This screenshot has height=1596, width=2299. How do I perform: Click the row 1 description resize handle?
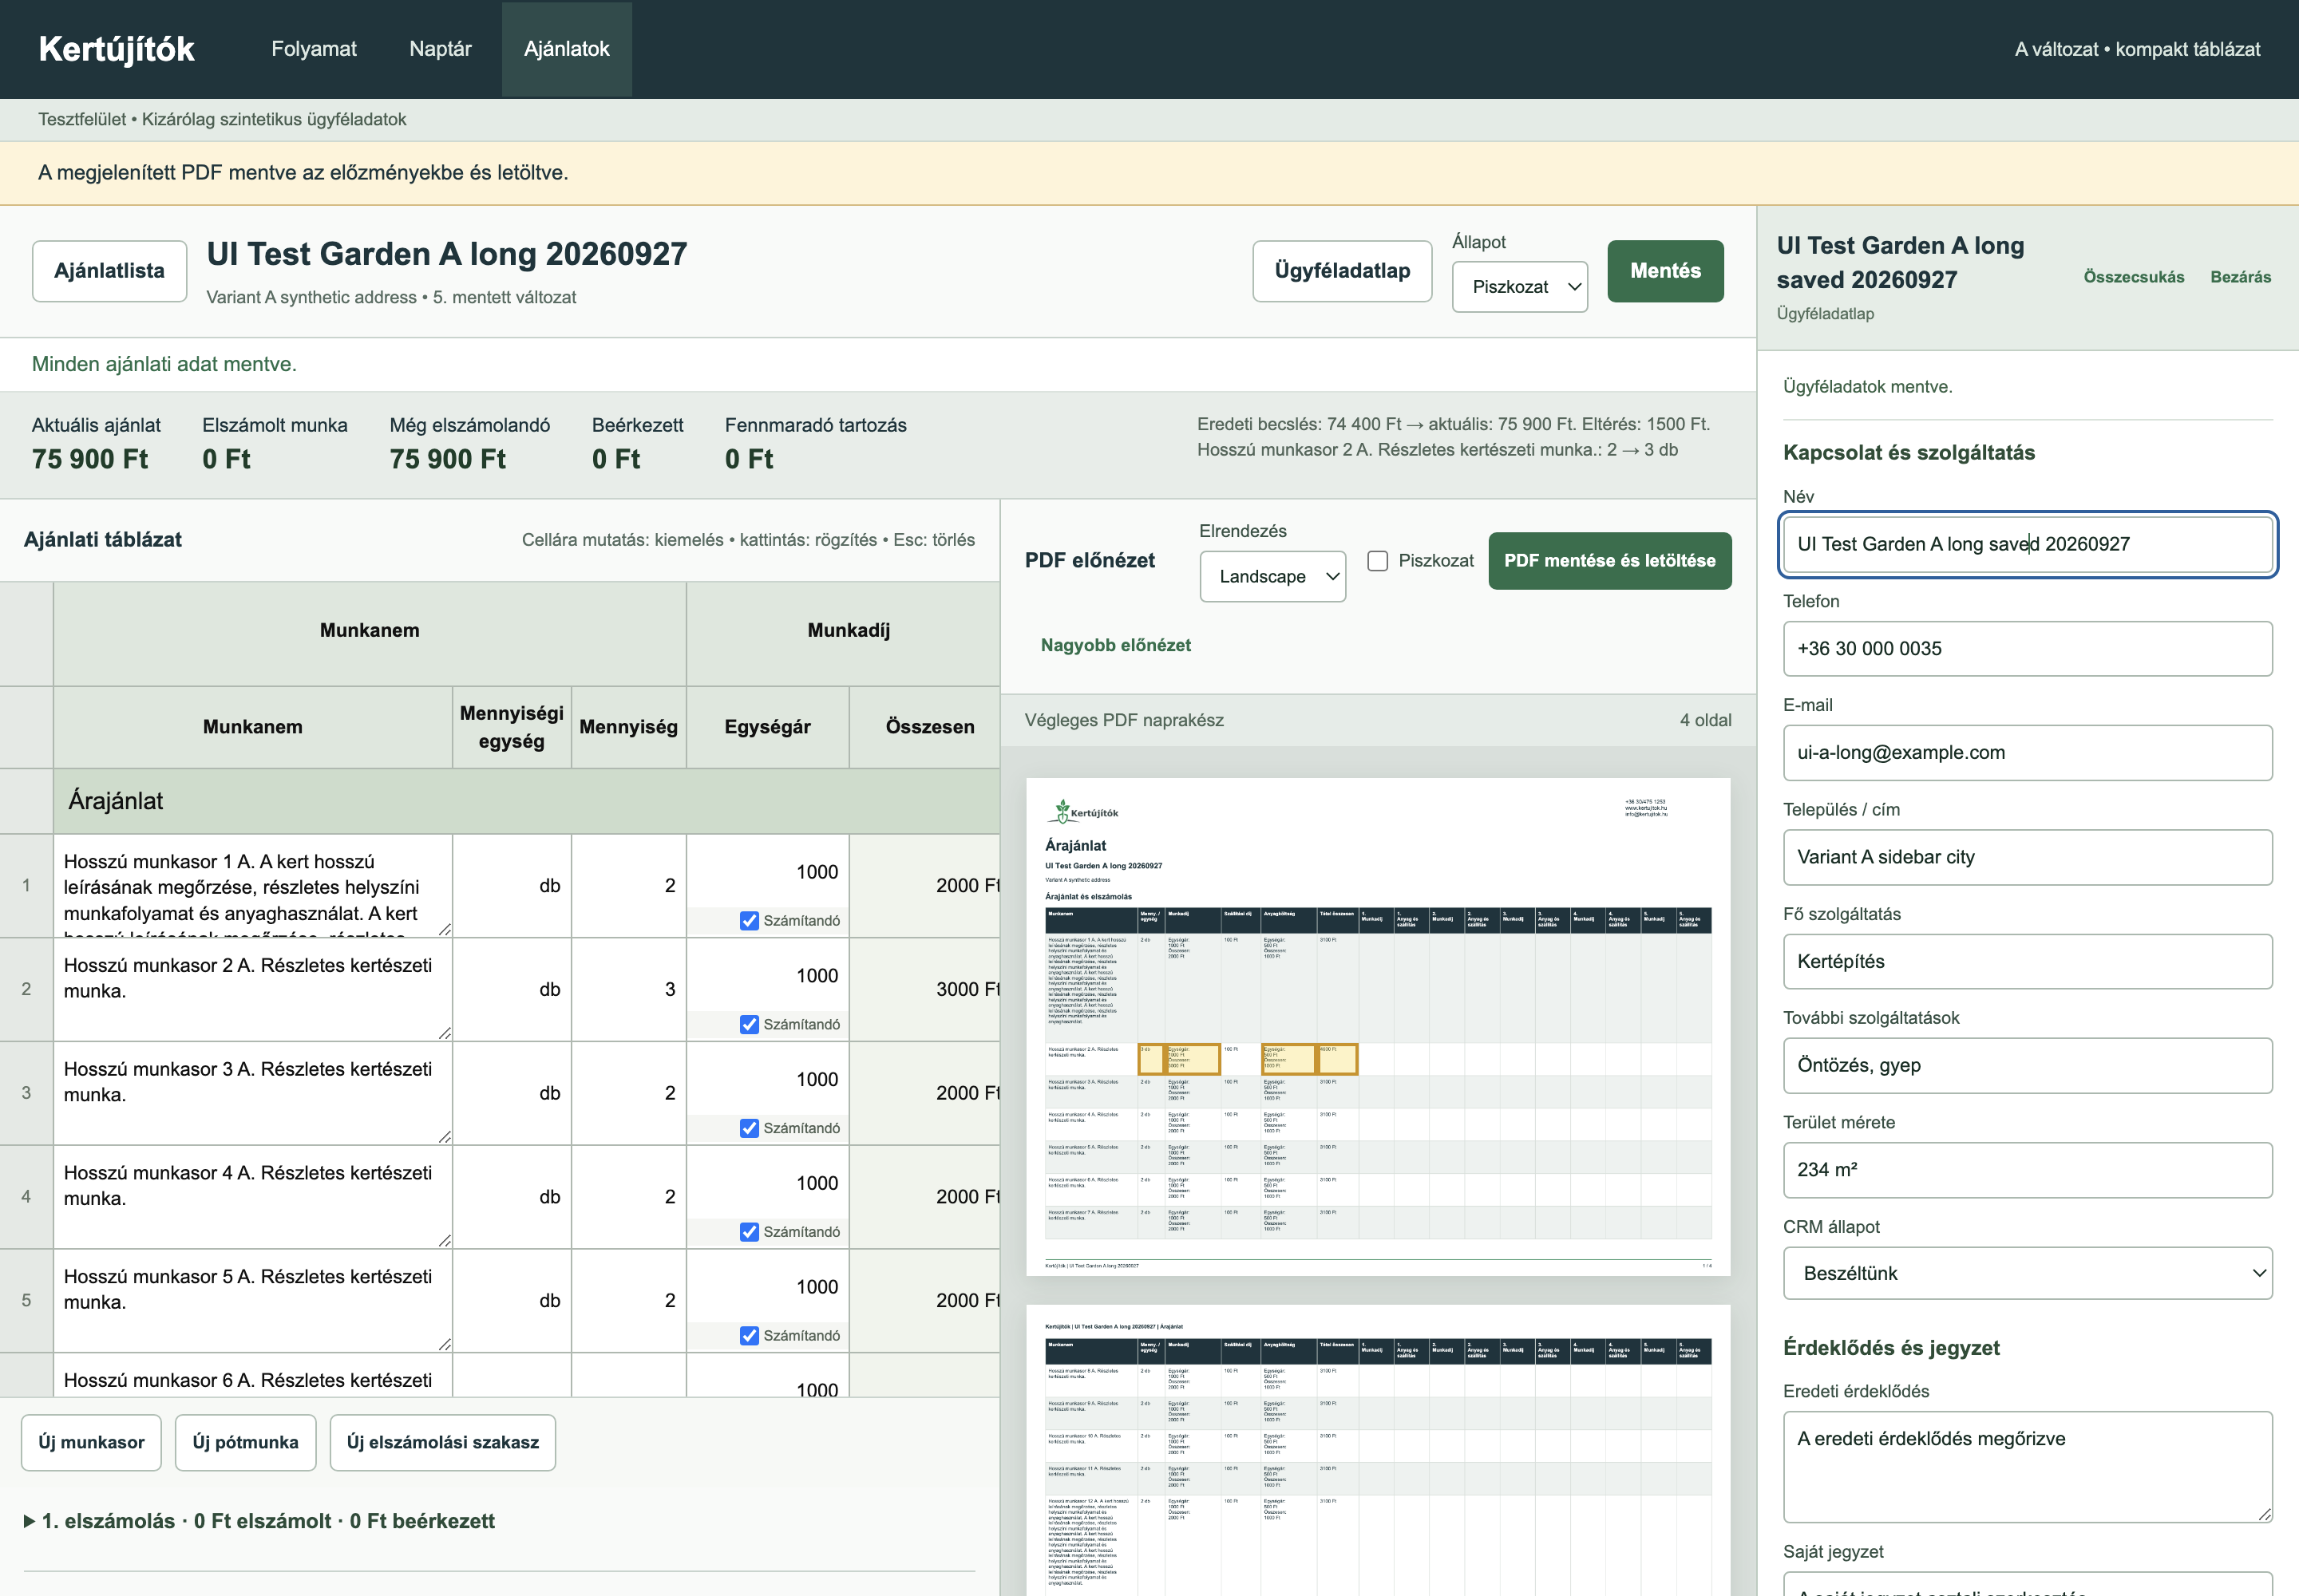(444, 929)
